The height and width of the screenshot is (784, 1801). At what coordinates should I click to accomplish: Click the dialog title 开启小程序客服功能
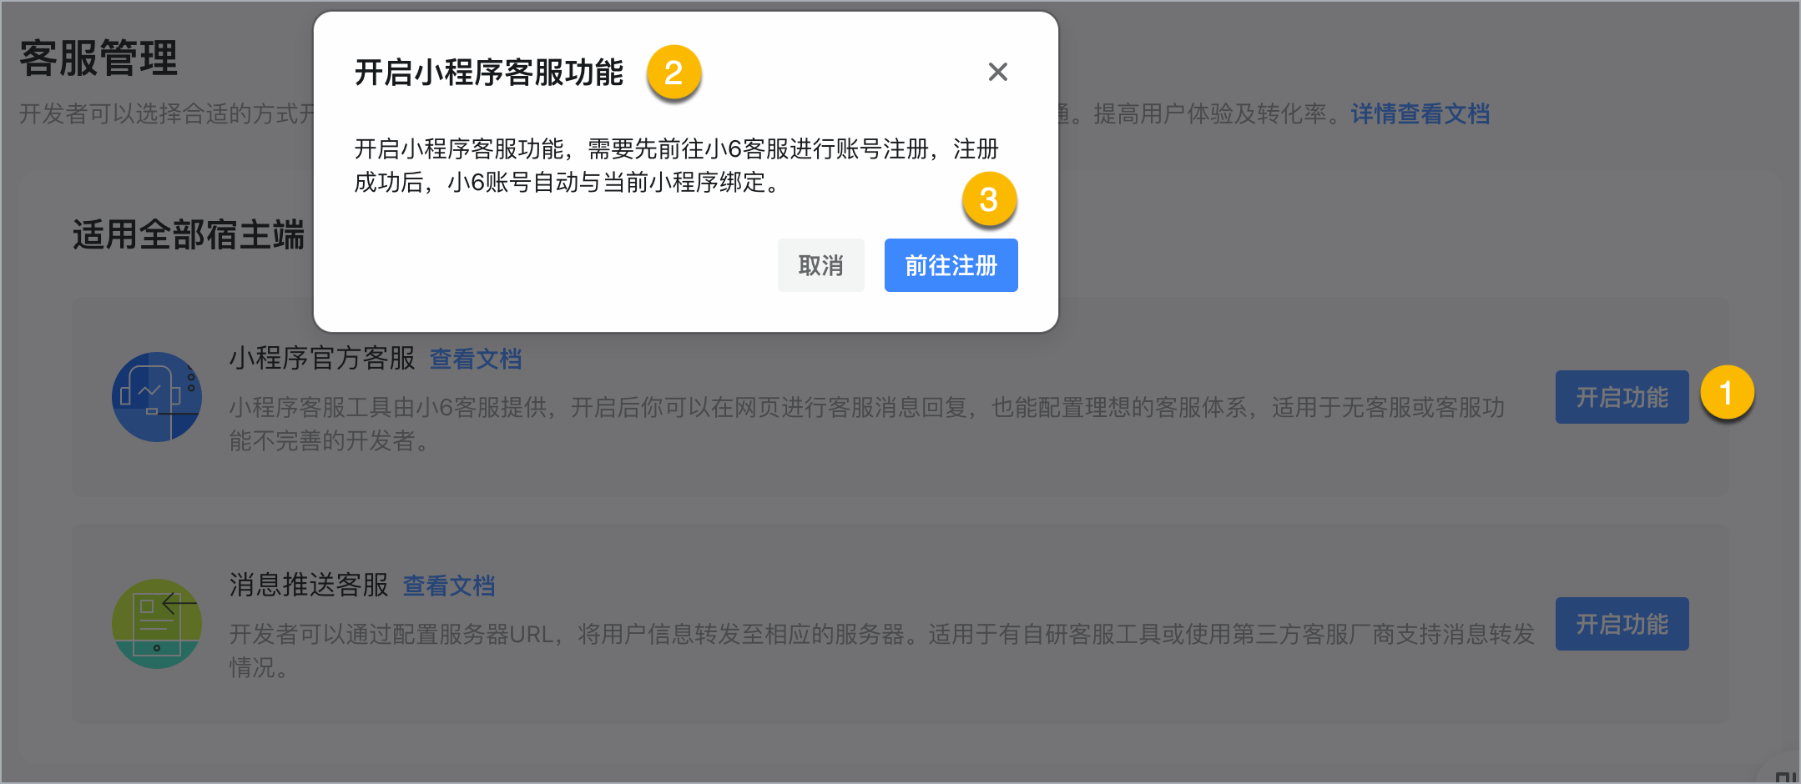[x=489, y=73]
